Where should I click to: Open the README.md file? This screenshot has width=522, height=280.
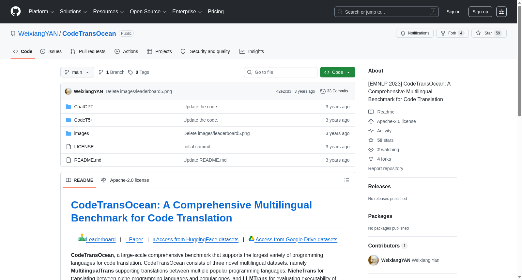tap(88, 160)
